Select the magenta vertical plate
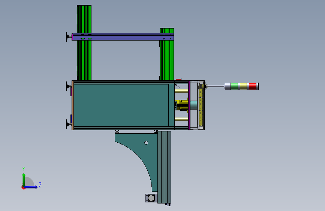The height and width of the screenshot is (211, 325). [x=189, y=105]
